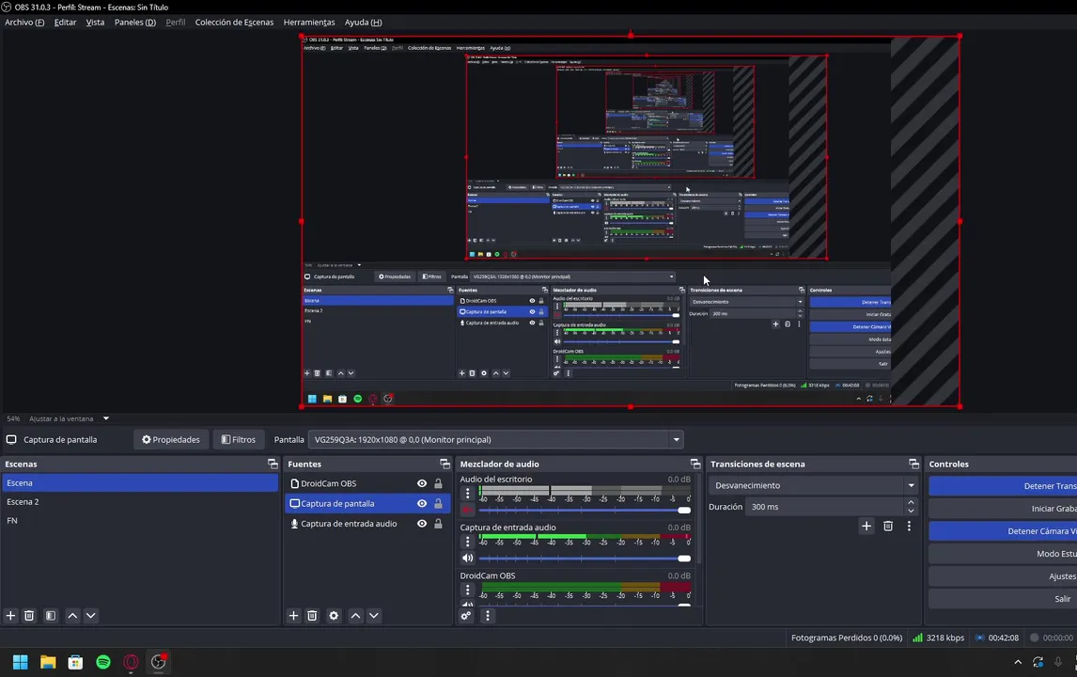
Task: Open transition properties three-dot menu
Action: (910, 527)
